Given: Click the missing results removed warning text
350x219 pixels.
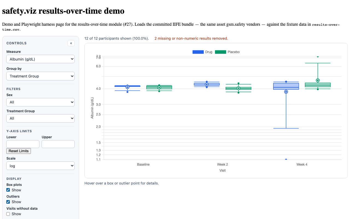Looking at the screenshot, I should (x=191, y=38).
